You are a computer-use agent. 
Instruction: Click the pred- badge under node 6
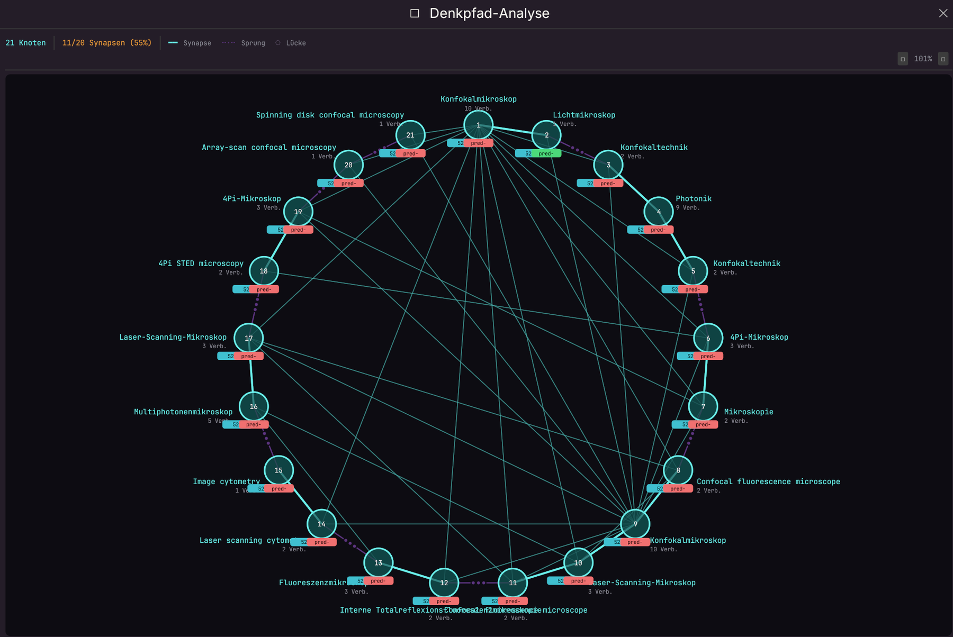[708, 356]
